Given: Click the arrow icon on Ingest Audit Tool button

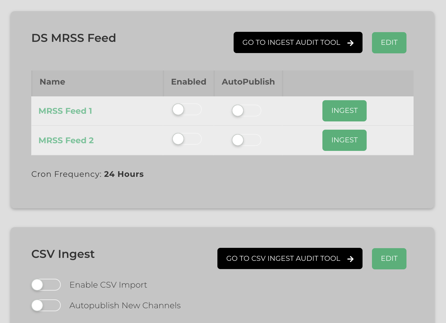Looking at the screenshot, I should click(x=350, y=43).
